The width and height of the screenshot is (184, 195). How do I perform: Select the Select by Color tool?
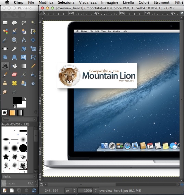tap(5, 31)
